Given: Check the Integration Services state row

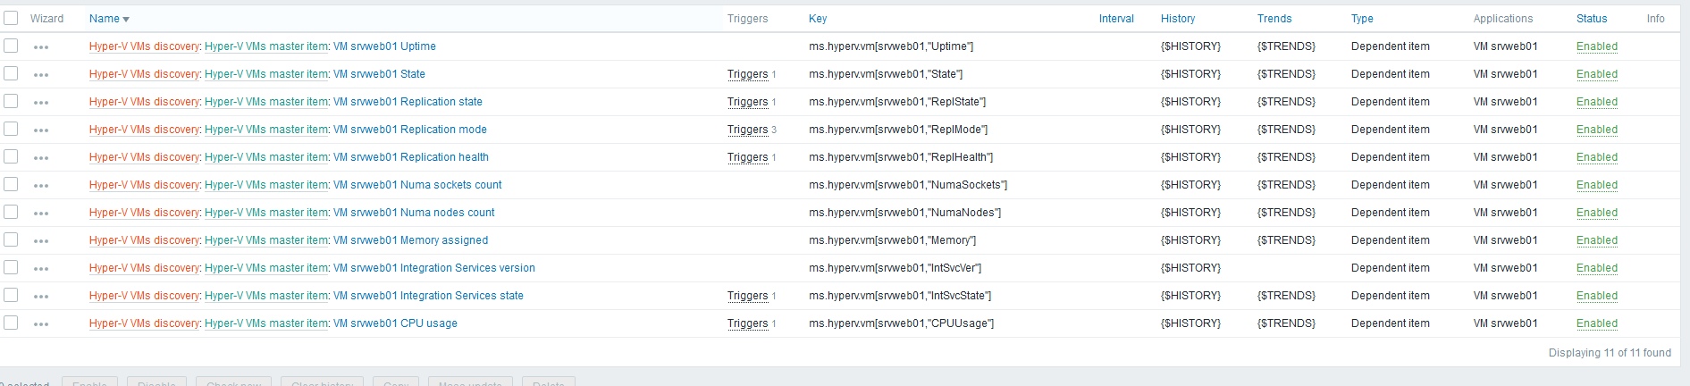Looking at the screenshot, I should click(11, 295).
